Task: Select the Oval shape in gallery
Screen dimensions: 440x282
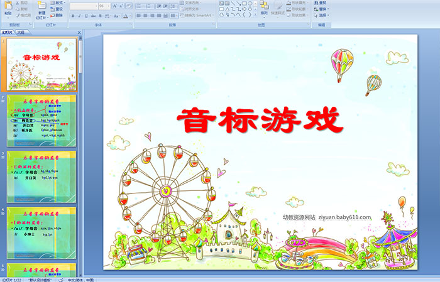Action: (x=250, y=3)
